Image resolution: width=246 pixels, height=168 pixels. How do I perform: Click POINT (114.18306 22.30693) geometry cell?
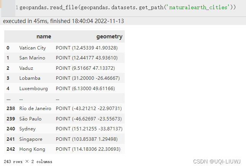[88, 149]
